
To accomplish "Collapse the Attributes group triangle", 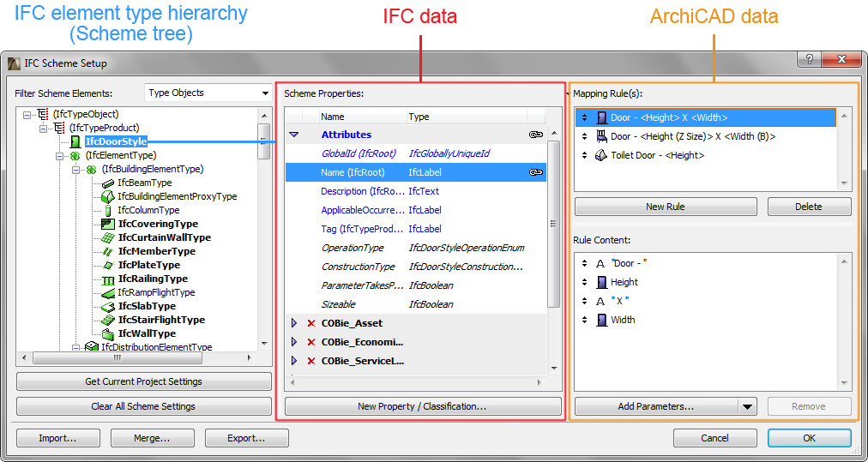I will 294,135.
